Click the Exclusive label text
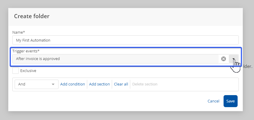This screenshot has width=254, height=120. 28,71
